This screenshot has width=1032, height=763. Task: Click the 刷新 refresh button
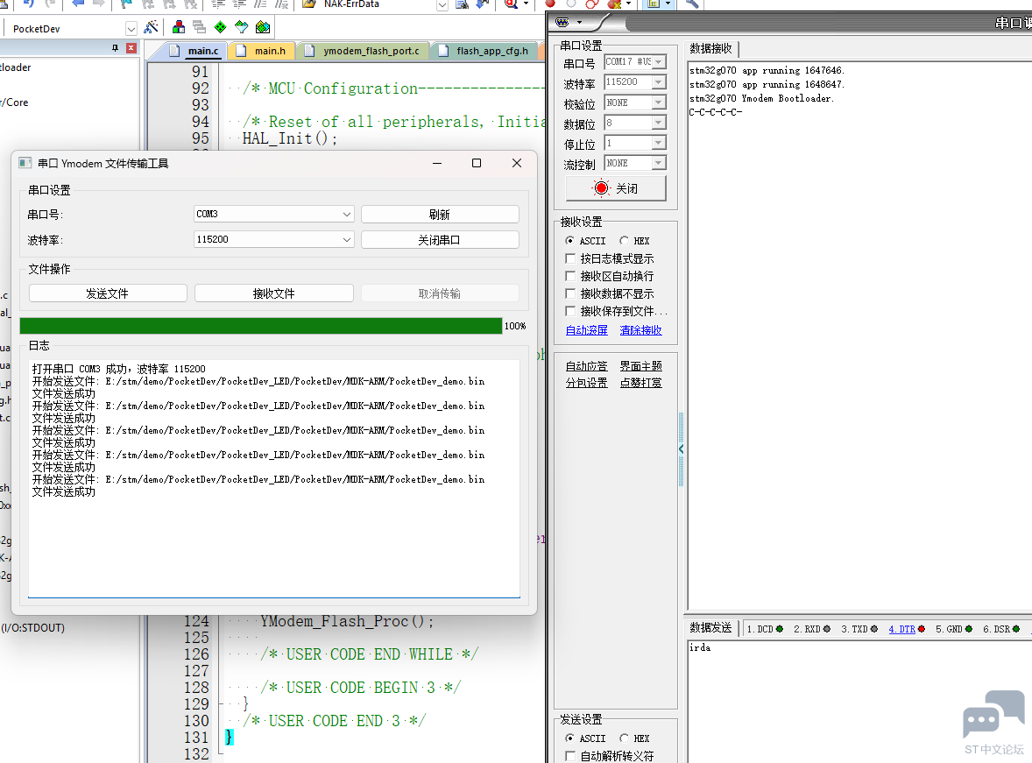point(440,215)
